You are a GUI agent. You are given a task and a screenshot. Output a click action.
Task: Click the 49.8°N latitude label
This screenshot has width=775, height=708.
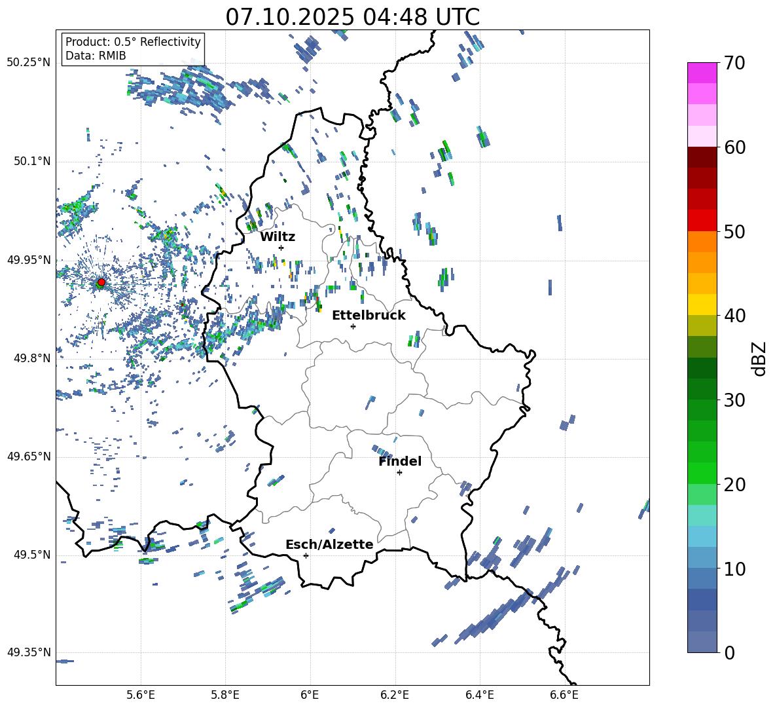(x=31, y=358)
